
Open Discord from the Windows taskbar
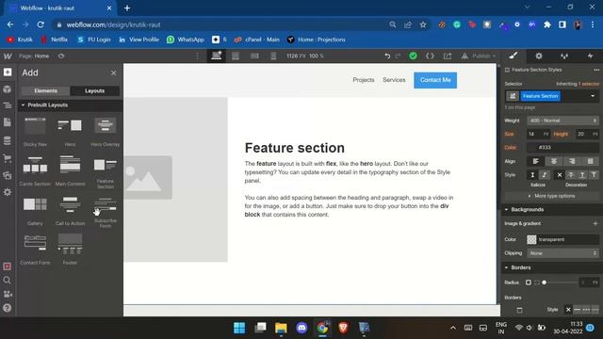point(301,328)
